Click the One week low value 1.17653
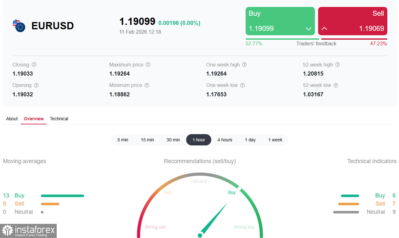 (x=216, y=94)
